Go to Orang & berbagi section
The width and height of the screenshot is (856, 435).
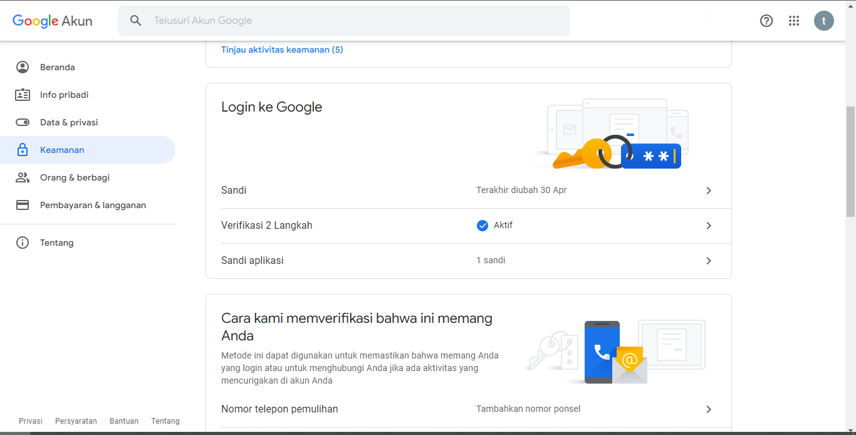click(x=75, y=177)
